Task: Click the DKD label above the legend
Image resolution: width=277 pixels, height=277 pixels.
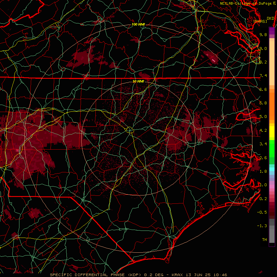Action: [270, 18]
